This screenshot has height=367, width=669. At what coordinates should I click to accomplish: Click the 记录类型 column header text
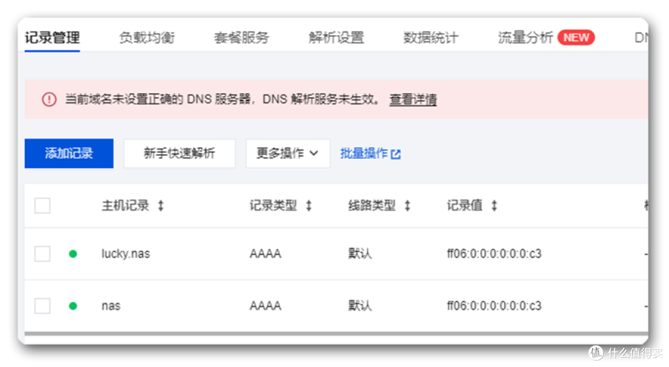coord(273,206)
